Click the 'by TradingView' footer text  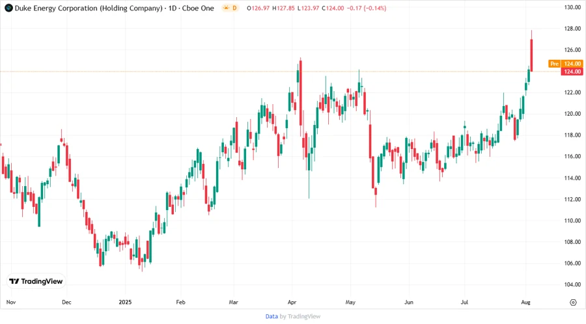(x=300, y=317)
